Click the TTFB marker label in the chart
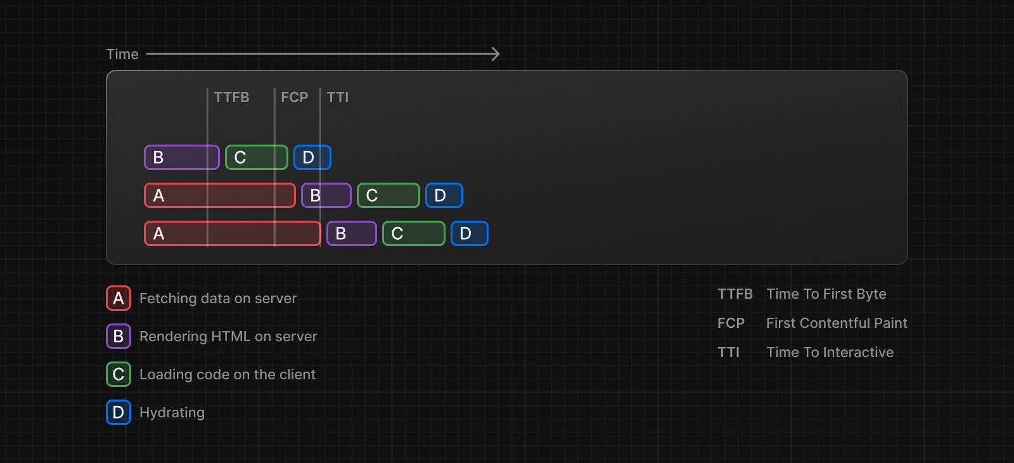Viewport: 1014px width, 463px height. (231, 97)
